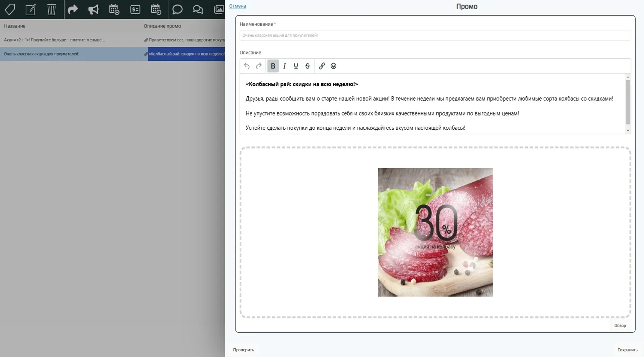Click the sausage 30% promo image thumbnail

[x=435, y=232]
